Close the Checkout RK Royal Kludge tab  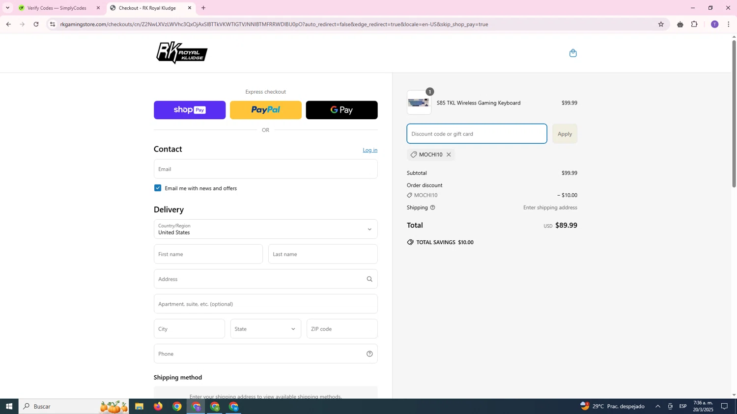click(190, 8)
